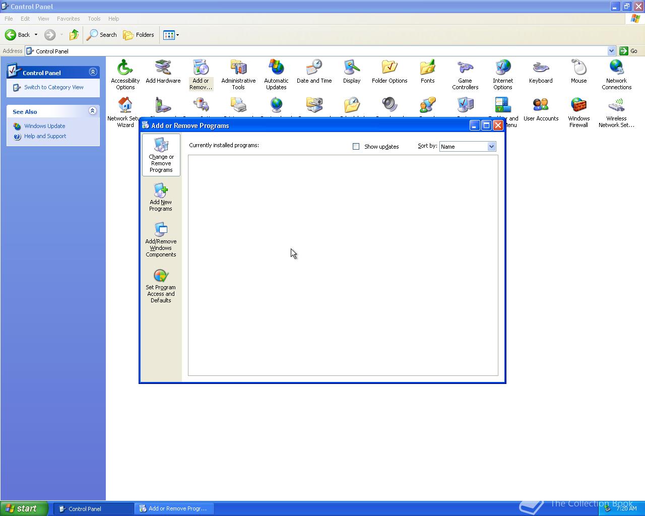Image resolution: width=645 pixels, height=516 pixels.
Task: Open the Favorites menu
Action: coord(68,19)
